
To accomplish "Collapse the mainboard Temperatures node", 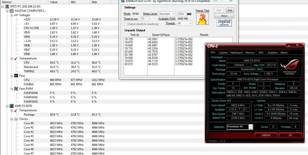I will pos(12,58).
